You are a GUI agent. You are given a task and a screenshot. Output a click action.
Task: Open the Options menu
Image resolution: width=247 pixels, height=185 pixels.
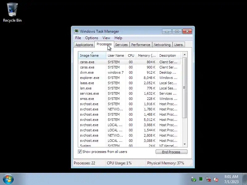click(x=92, y=38)
